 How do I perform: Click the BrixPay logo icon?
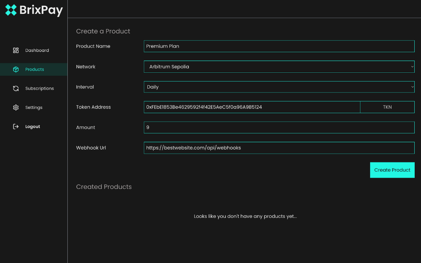coord(11,10)
